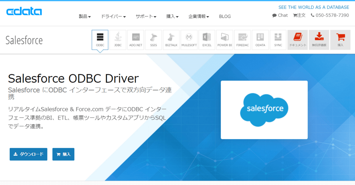Click the Salesforce ODBC Driver heading
Screen dimensions: 355x185
pos(73,79)
